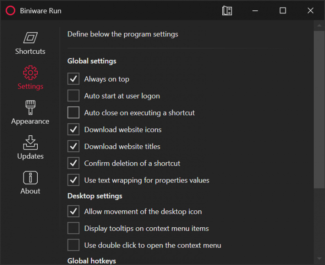Open the Shortcuts section icon

pyautogui.click(x=30, y=38)
